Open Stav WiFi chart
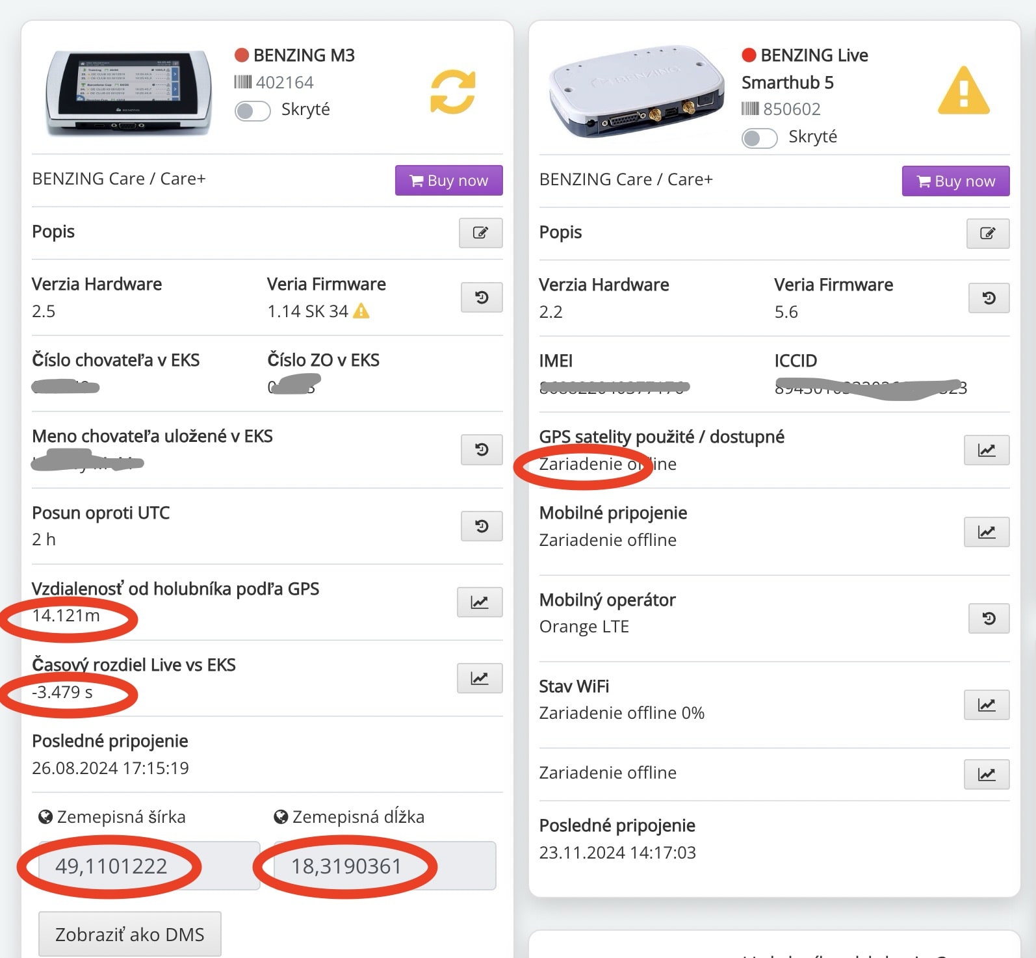Viewport: 1036px width, 958px height. tap(987, 705)
